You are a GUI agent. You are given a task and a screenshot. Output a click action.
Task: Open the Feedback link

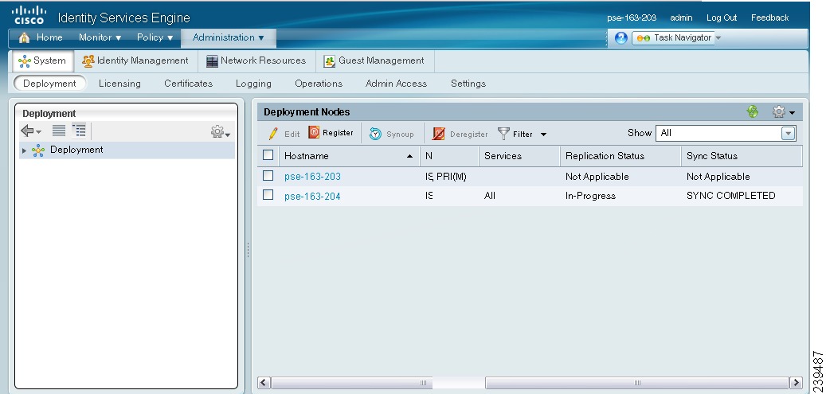coord(769,18)
